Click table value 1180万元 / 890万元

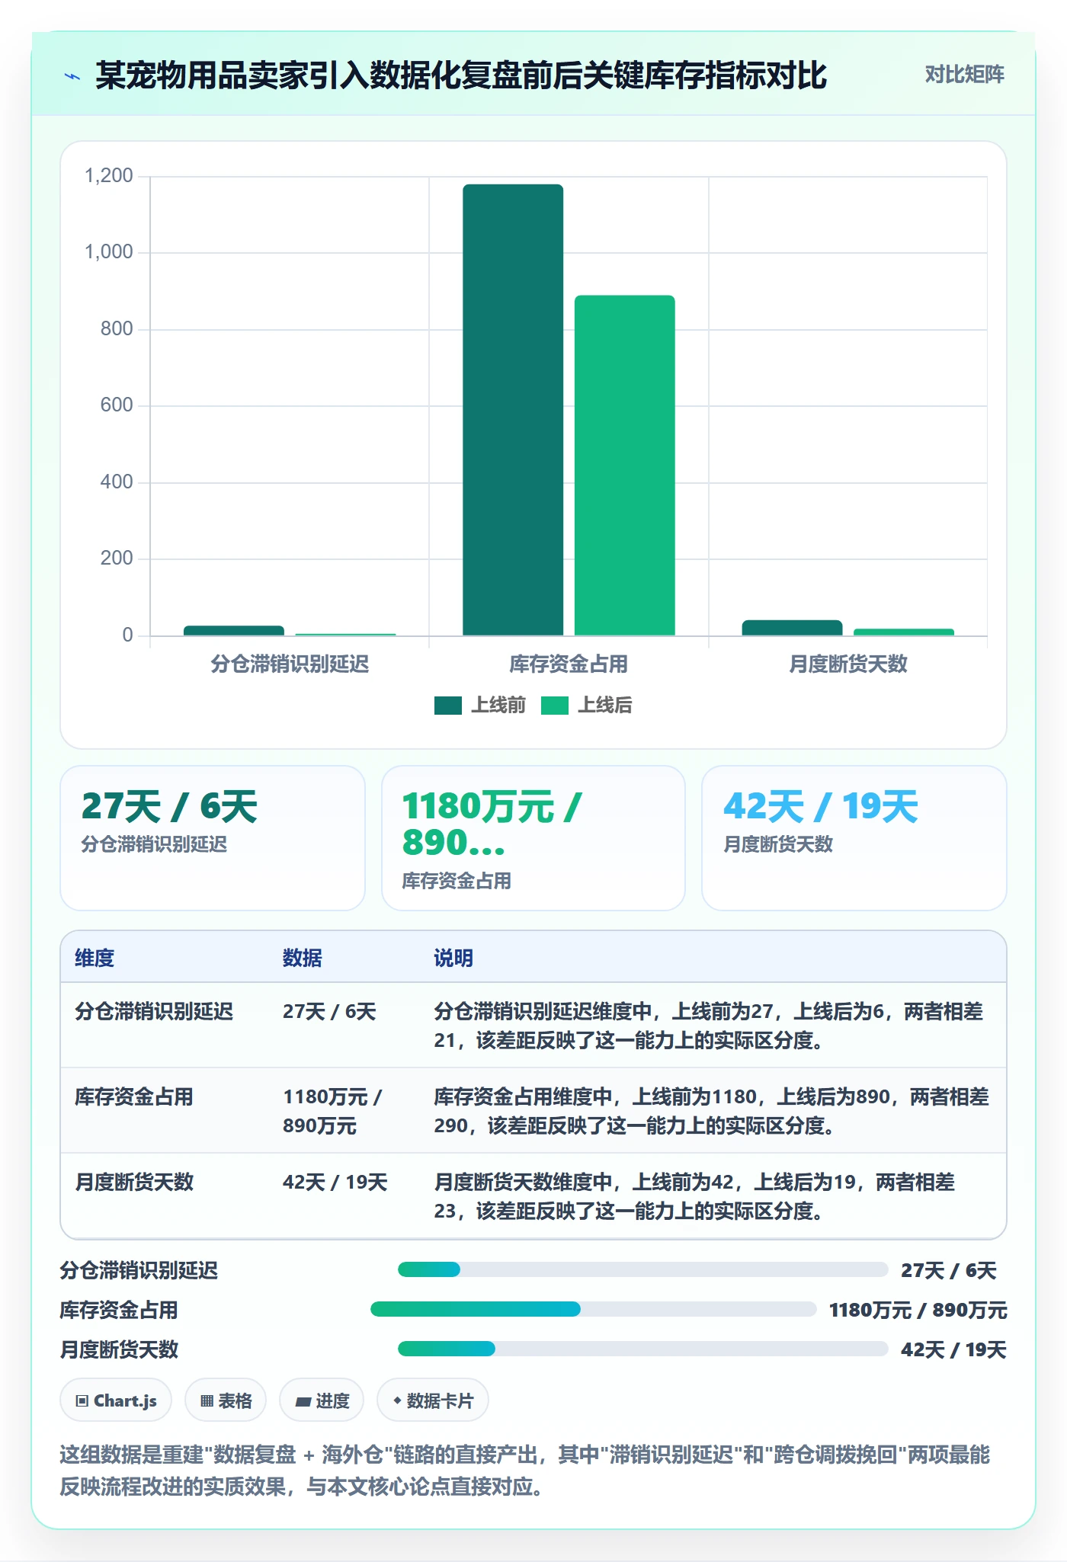coord(332,1111)
